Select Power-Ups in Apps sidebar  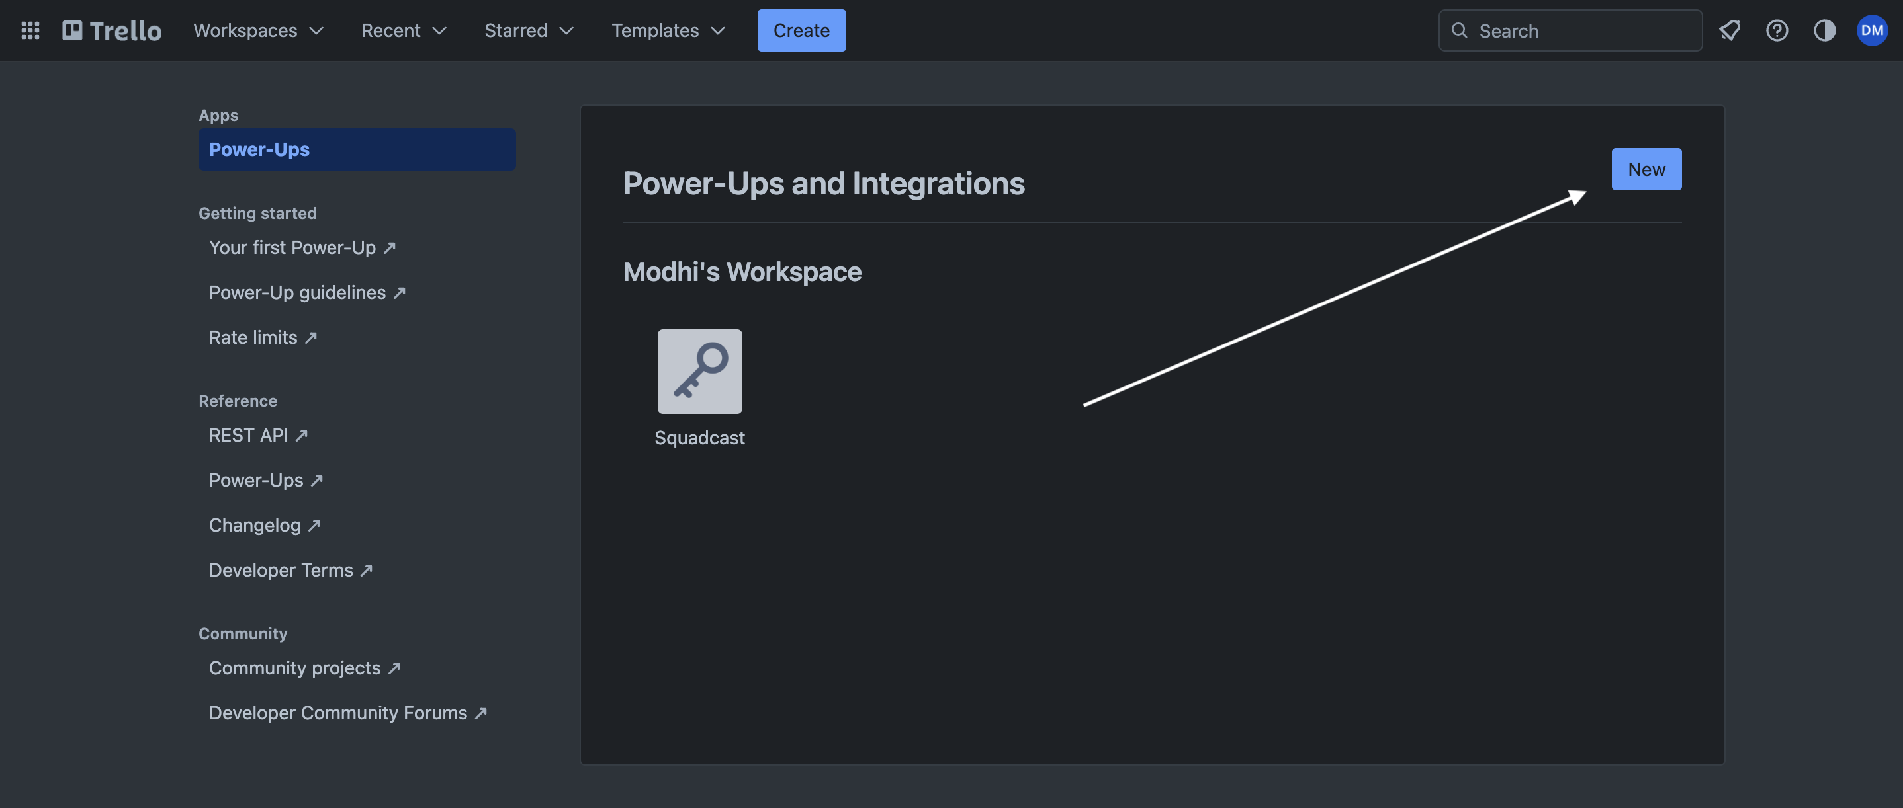[x=357, y=149]
